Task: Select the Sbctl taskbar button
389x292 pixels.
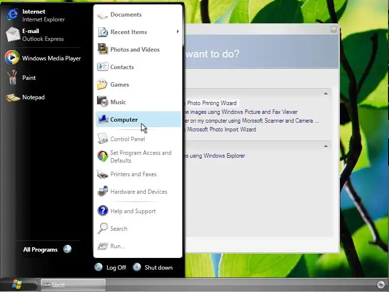Action: [73, 285]
